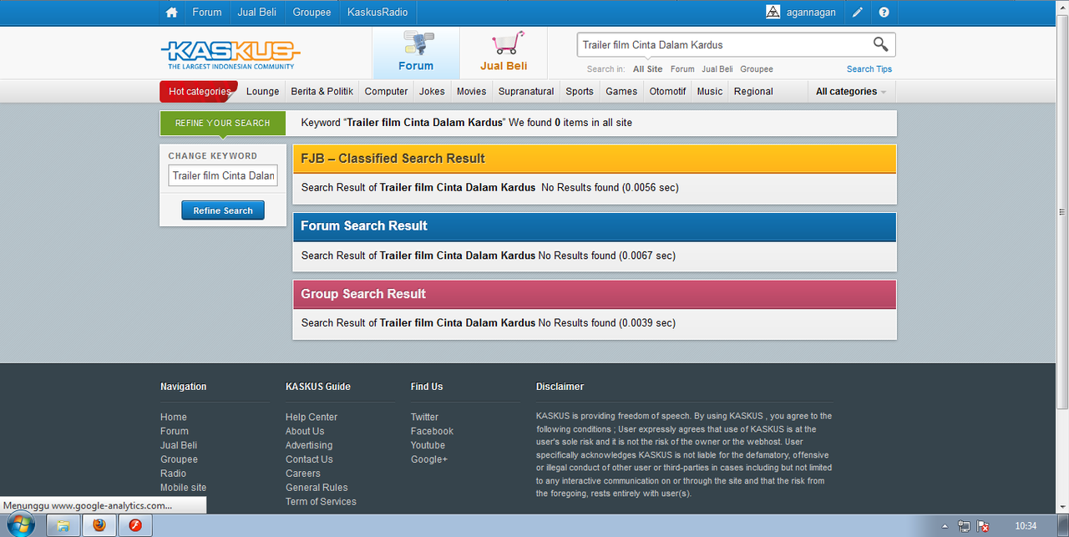Image resolution: width=1069 pixels, height=537 pixels.
Task: Open Help Center footer link
Action: pos(312,418)
